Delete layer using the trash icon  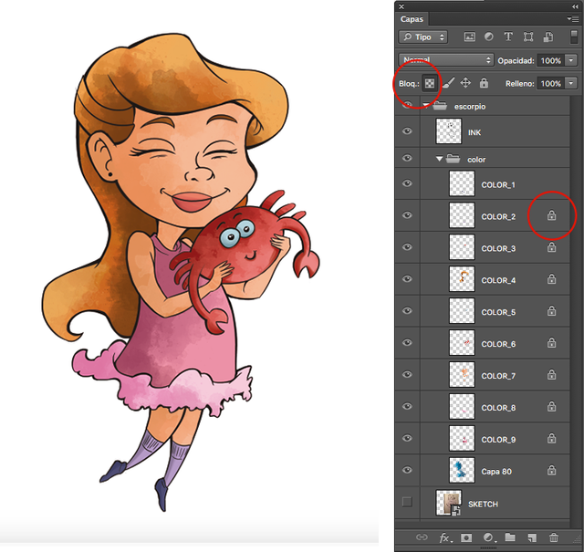554,538
